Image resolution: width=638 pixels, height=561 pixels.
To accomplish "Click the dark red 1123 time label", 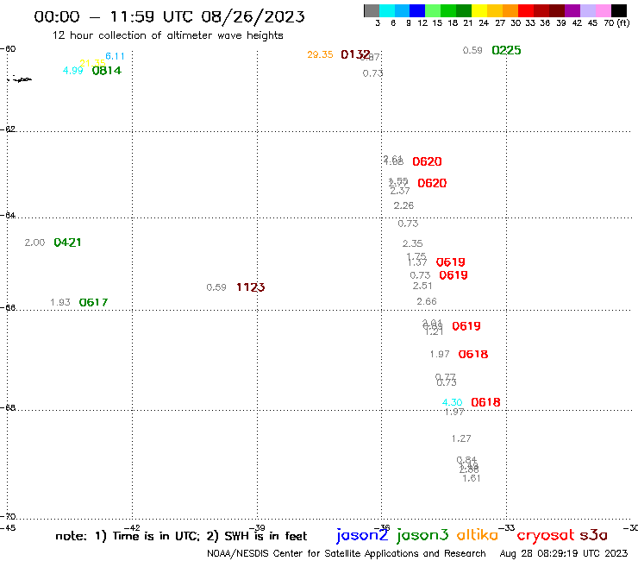I will pos(251,287).
